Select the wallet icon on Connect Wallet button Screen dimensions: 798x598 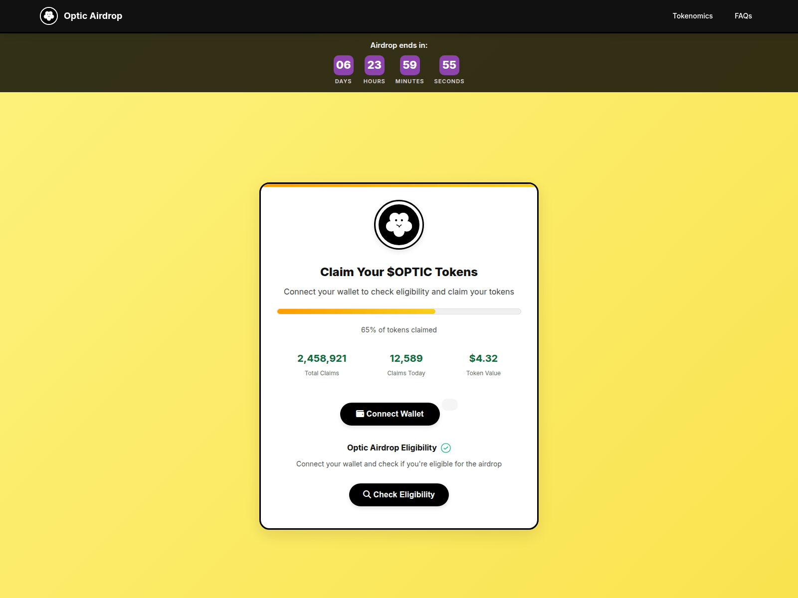(360, 414)
